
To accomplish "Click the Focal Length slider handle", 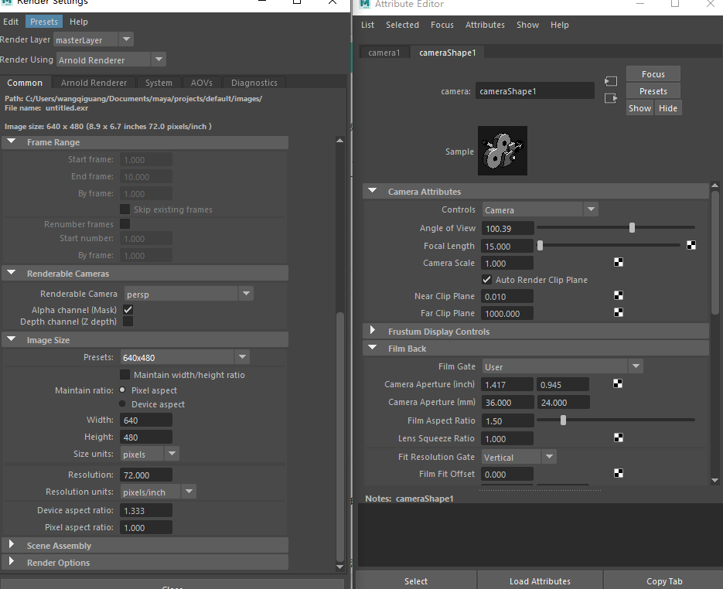I will 540,245.
